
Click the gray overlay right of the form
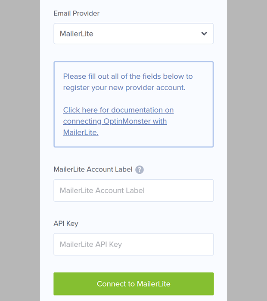(247, 150)
